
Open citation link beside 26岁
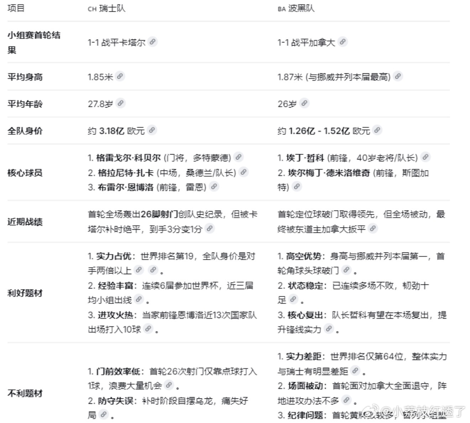pyautogui.click(x=304, y=103)
